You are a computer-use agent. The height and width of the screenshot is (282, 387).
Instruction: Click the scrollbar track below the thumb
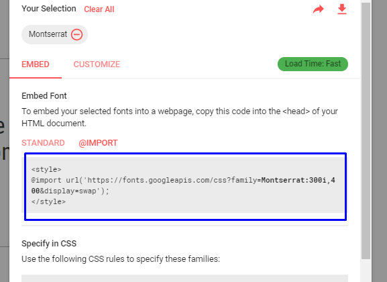[x=366, y=271]
